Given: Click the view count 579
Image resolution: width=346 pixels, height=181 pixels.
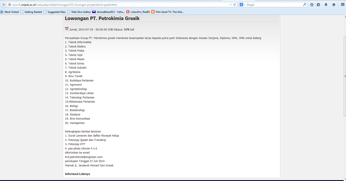Looking at the screenshot, I should (x=127, y=29).
